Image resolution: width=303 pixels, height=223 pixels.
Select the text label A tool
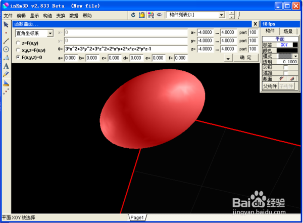point(6,66)
